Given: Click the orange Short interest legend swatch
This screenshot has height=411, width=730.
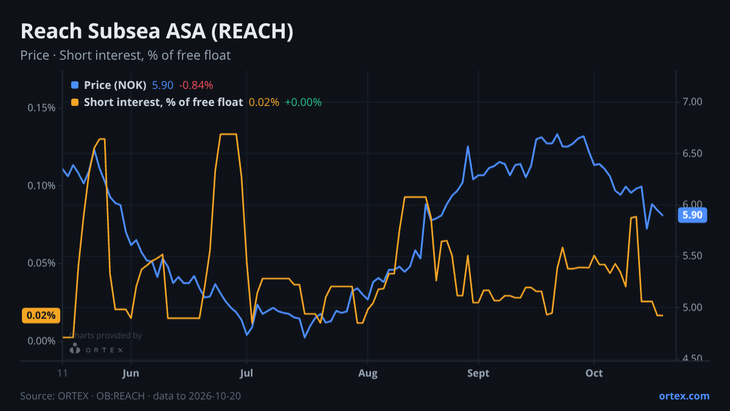Looking at the screenshot, I should click(x=75, y=102).
